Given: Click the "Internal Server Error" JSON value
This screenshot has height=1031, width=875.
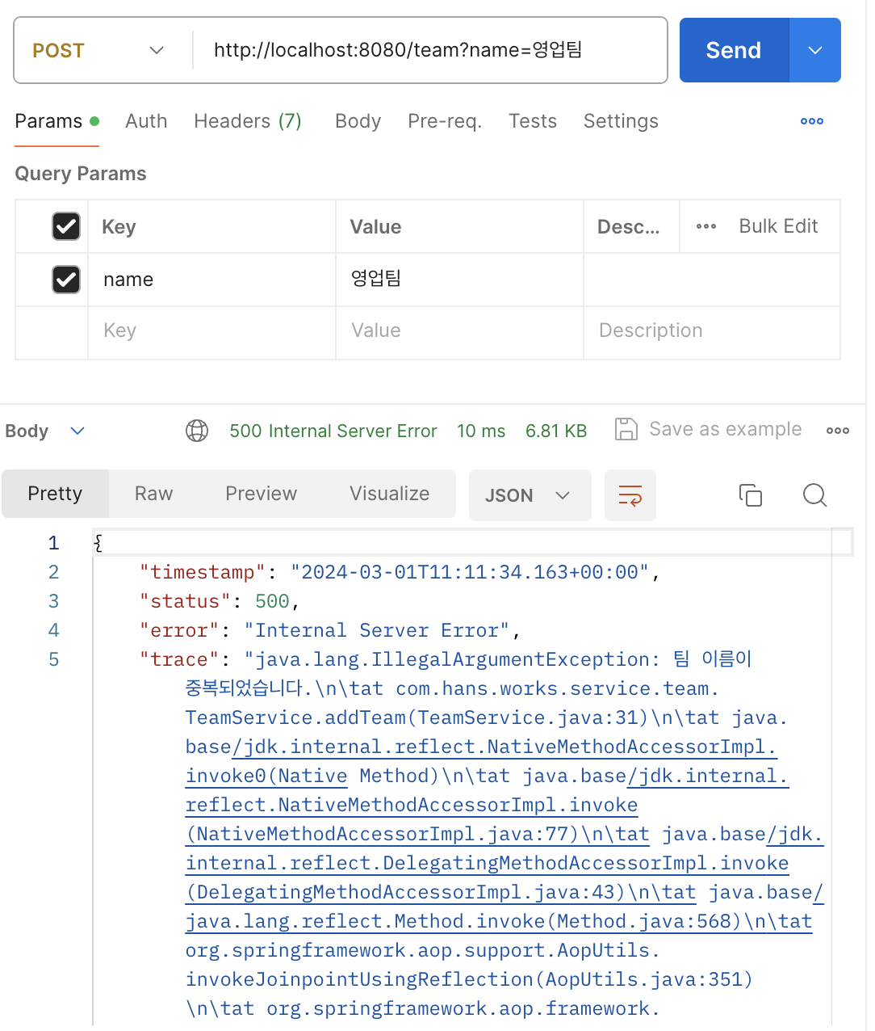Looking at the screenshot, I should pos(377,630).
